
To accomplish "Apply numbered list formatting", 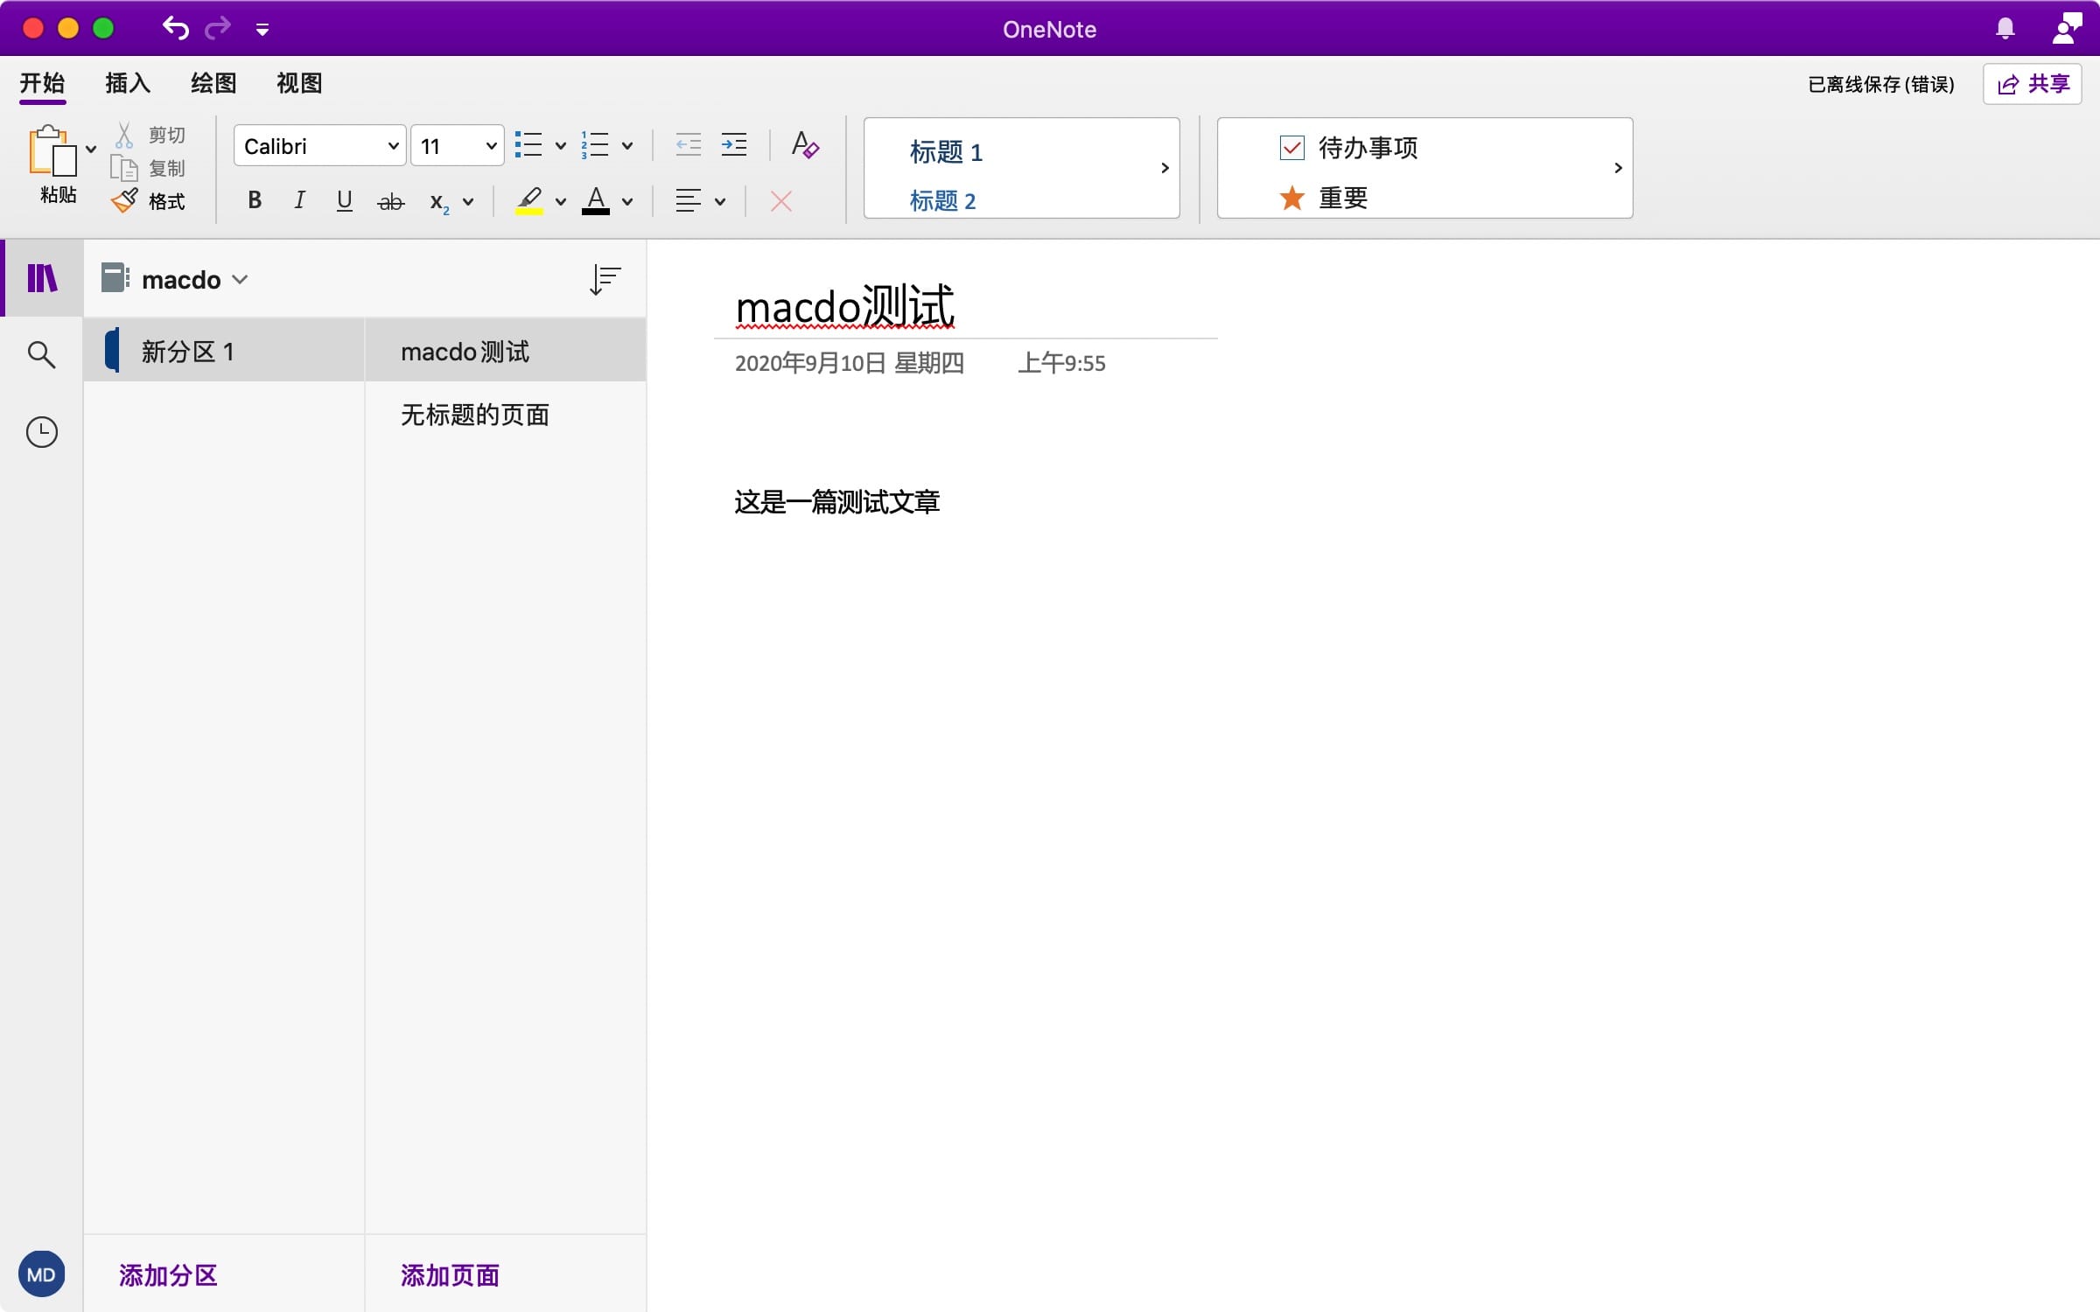I will click(x=595, y=145).
